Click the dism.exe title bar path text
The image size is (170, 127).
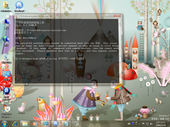(x=34, y=16)
